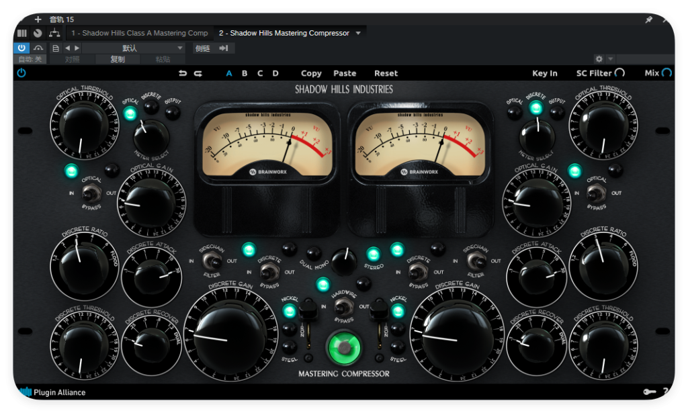Flip the right Discrete Bypass toggle switch
688x413 pixels.
[x=418, y=273]
